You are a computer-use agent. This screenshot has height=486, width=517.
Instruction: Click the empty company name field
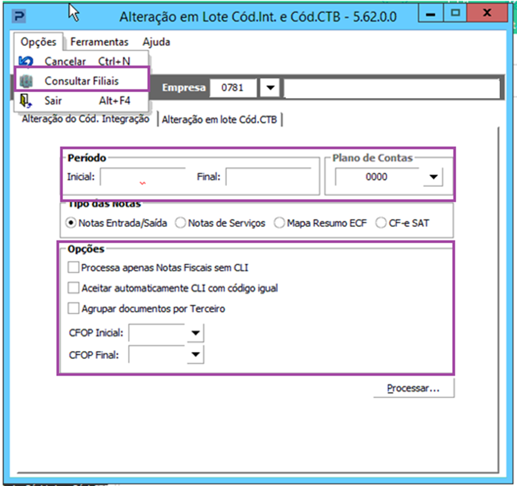pos(392,88)
